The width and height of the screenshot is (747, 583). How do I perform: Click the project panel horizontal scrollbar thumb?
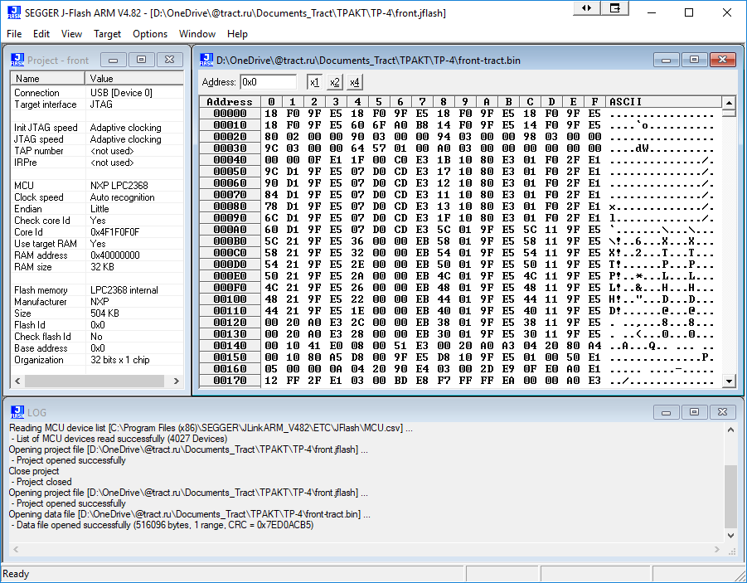tap(95, 381)
